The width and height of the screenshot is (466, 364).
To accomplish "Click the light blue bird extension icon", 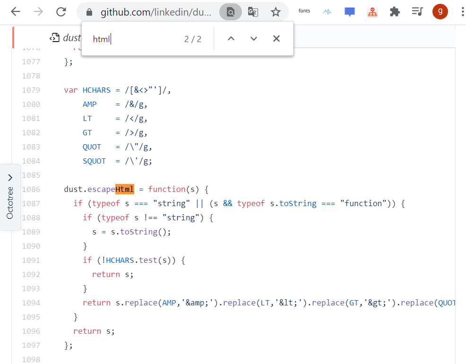I will click(x=327, y=12).
